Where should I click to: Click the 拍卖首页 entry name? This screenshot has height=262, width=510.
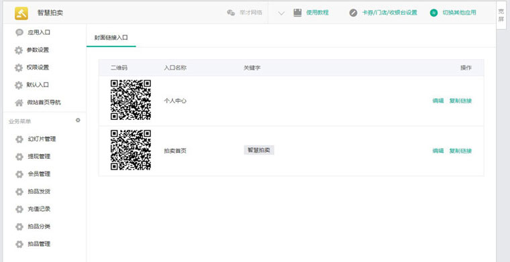coord(175,151)
